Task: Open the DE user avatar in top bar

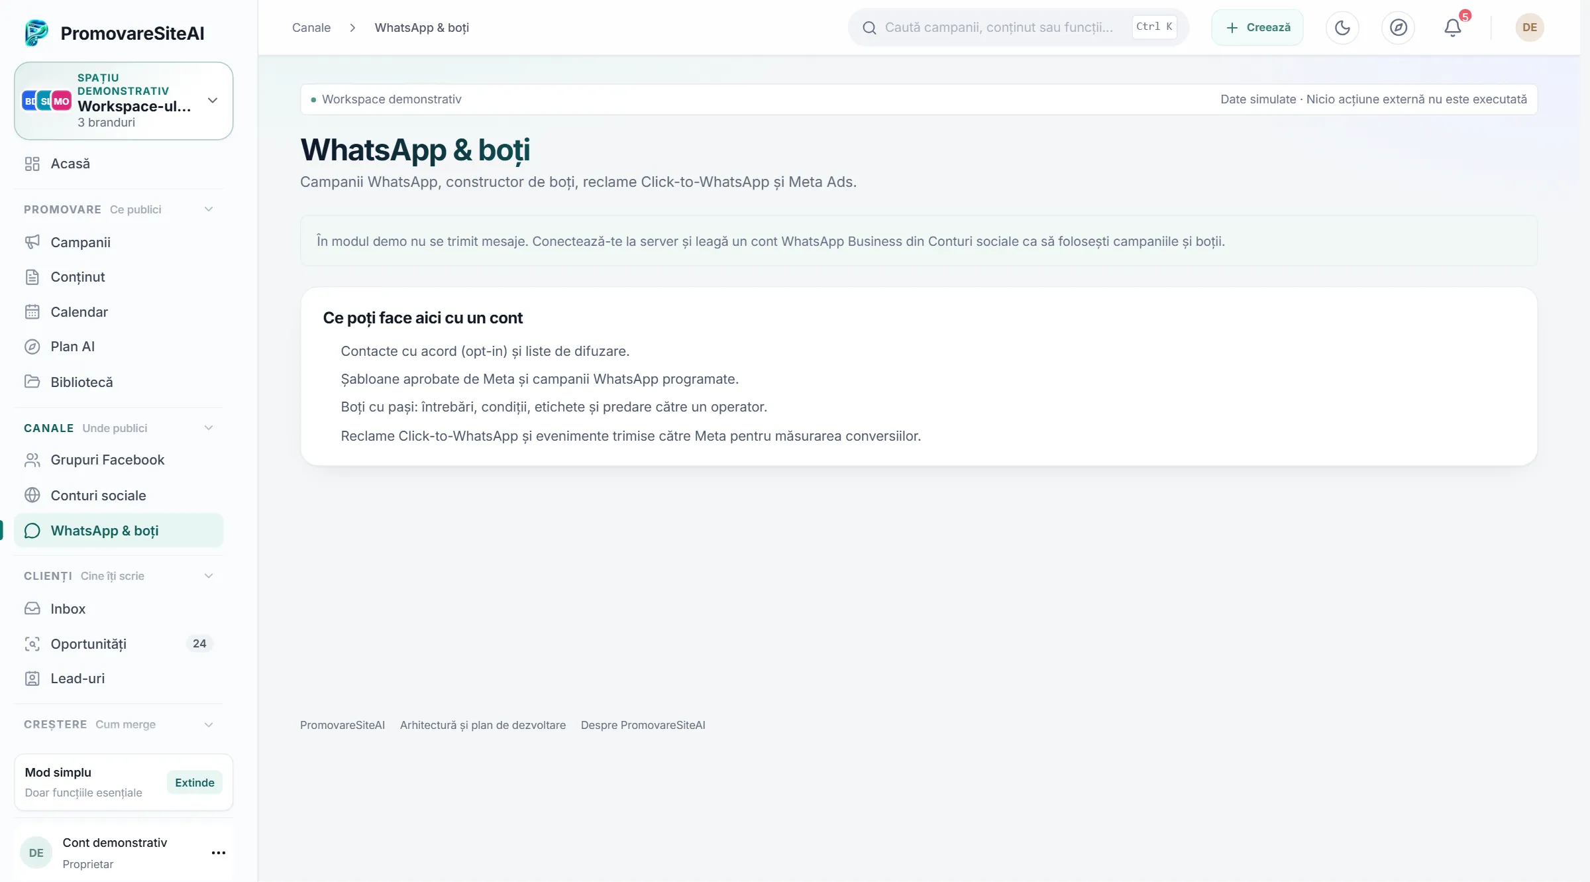Action: pos(1529,27)
